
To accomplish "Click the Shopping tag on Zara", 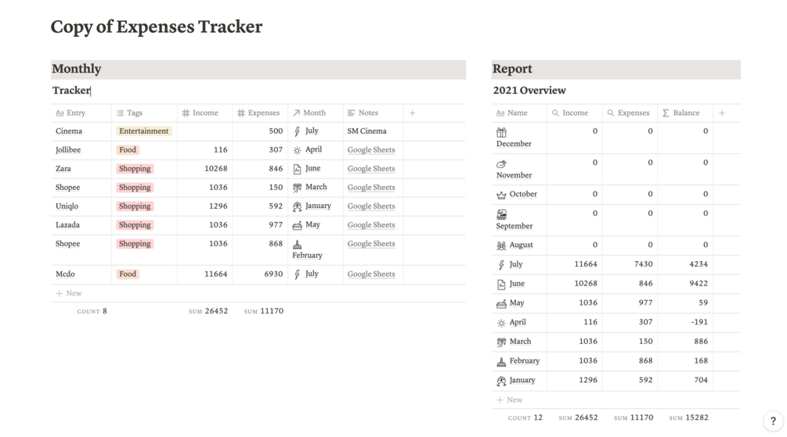I will [135, 169].
